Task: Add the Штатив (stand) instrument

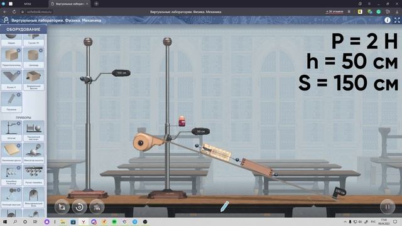Action: click(11, 131)
